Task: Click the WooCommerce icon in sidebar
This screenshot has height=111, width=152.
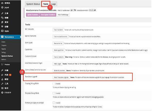Action: coord(2,37)
